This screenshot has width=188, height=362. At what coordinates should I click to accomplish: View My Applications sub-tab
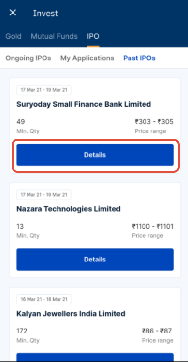(87, 58)
